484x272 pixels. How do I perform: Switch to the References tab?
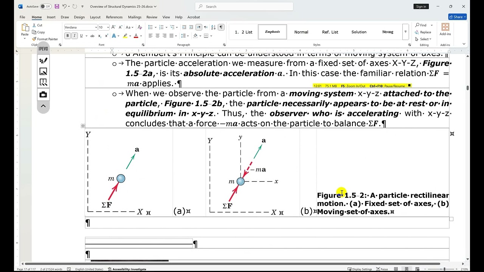(114, 17)
